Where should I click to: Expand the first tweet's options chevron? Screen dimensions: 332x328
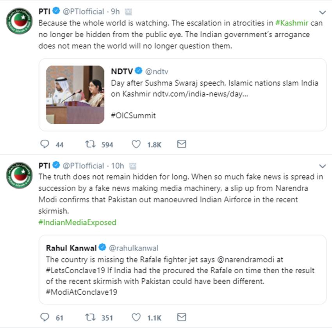(x=322, y=12)
